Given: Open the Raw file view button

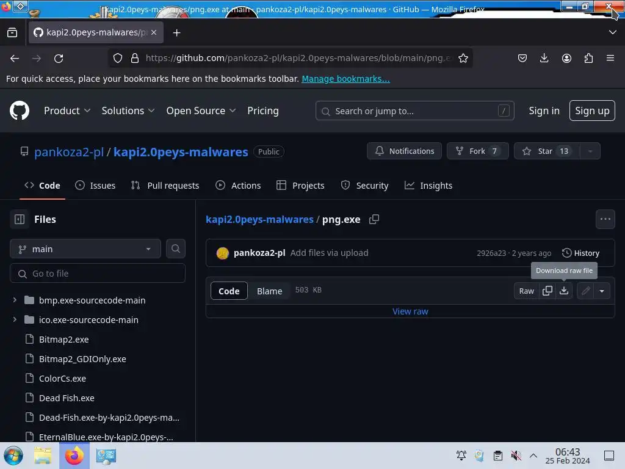Looking at the screenshot, I should (x=526, y=291).
